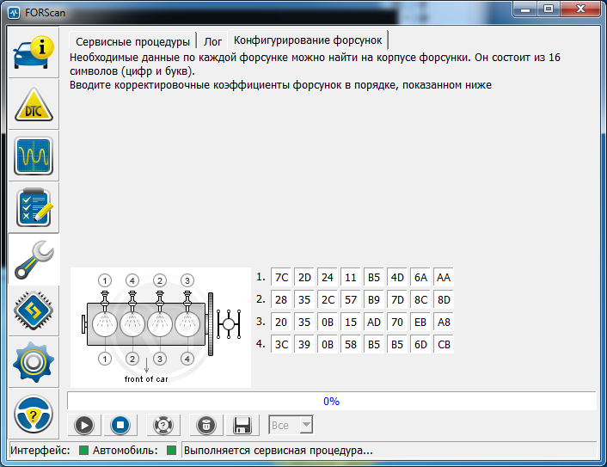Click injector 2 field '8C'
The height and width of the screenshot is (467, 607).
pos(420,299)
